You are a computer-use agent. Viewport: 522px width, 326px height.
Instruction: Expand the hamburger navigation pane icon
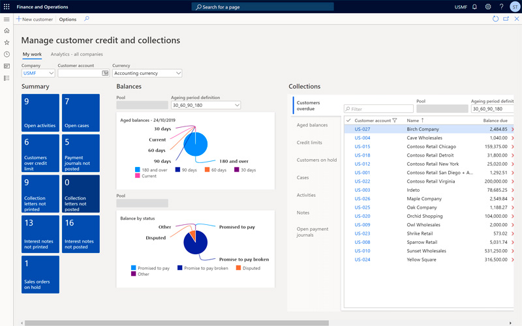pyautogui.click(x=7, y=20)
